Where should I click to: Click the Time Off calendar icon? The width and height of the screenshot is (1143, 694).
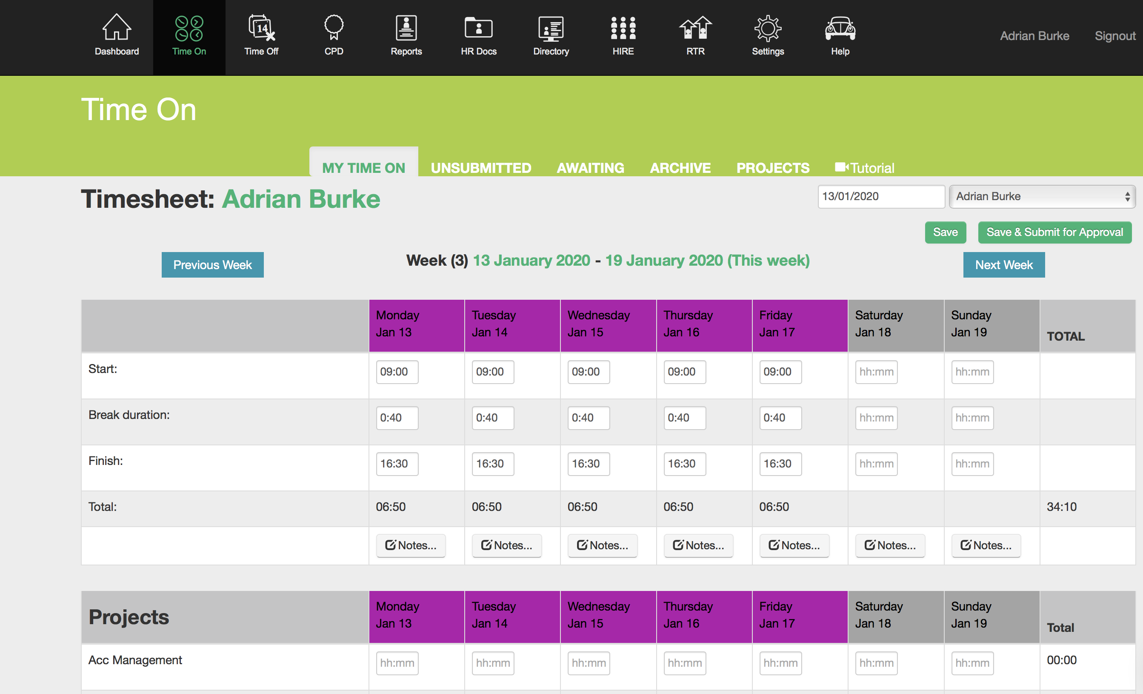point(261,28)
